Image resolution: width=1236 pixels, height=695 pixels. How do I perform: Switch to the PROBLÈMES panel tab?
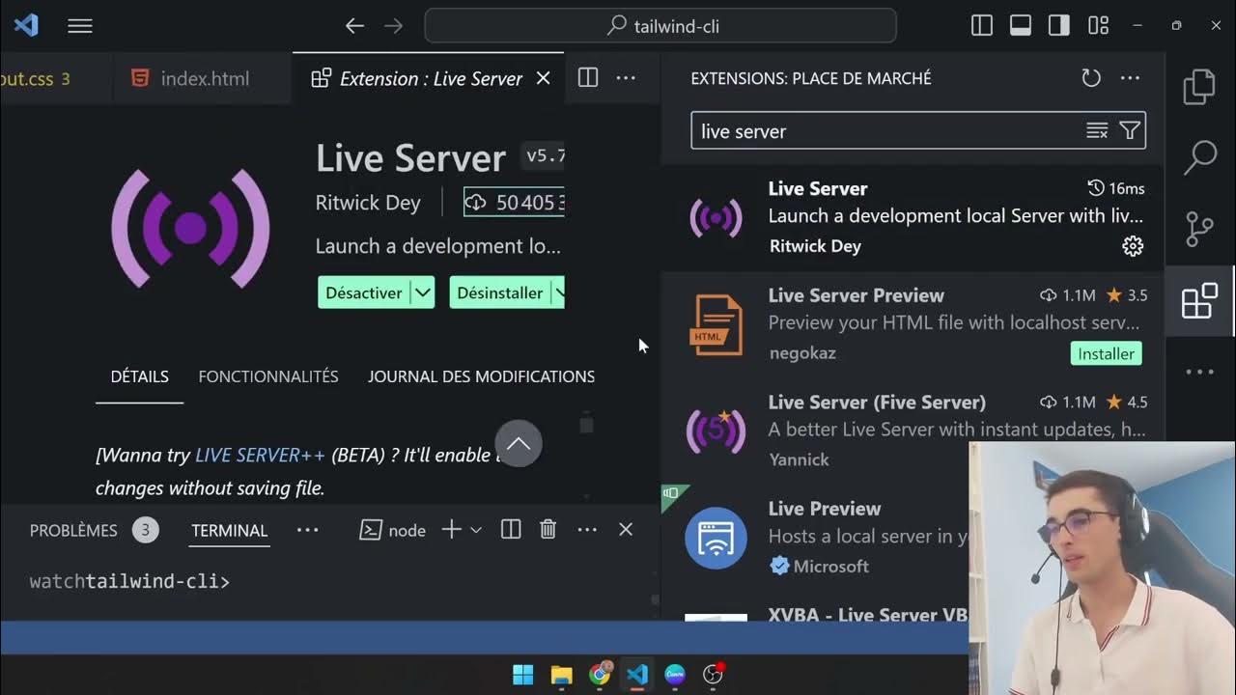(x=73, y=530)
